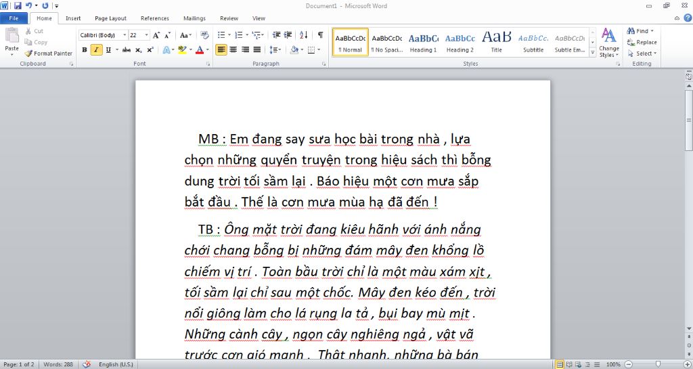Click the Save icon in quick access toolbar
Viewport: 693px width, 369px height.
(x=18, y=5)
